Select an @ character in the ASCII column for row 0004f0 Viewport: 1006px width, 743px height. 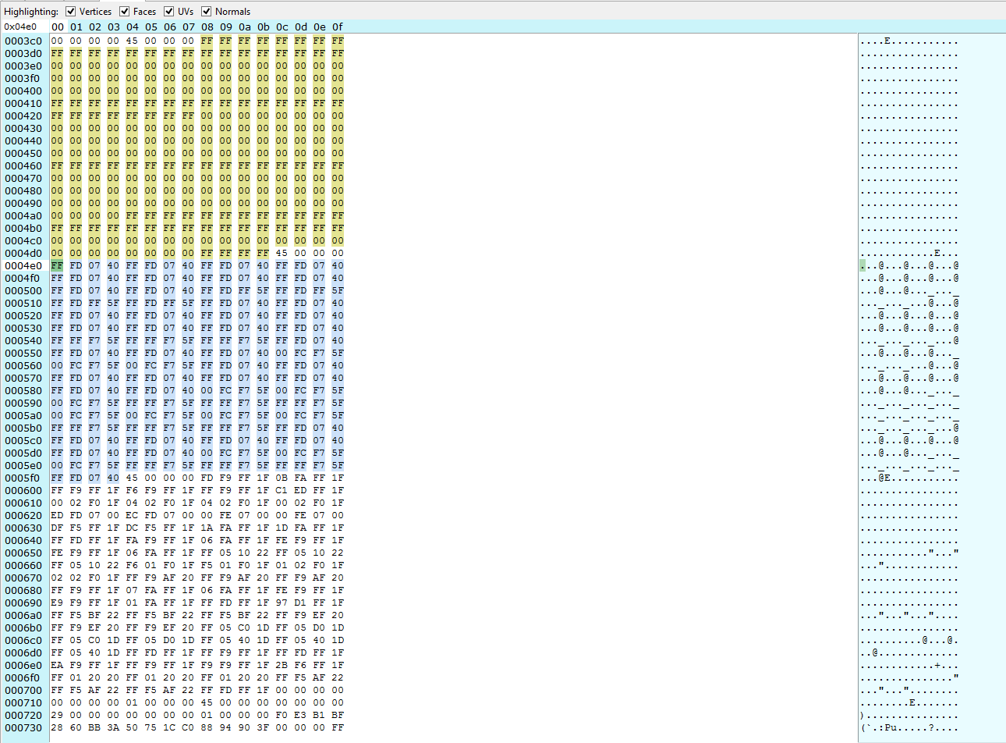pos(881,277)
